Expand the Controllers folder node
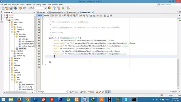Viewport: 181px width, 102px height. [x=15, y=34]
